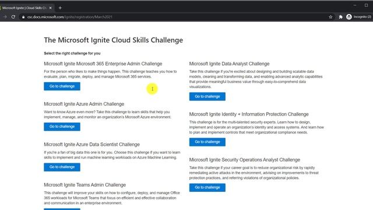Screen dimensions: 373x210
Task: Open the Extensions puzzle icon
Action: (x=340, y=17)
